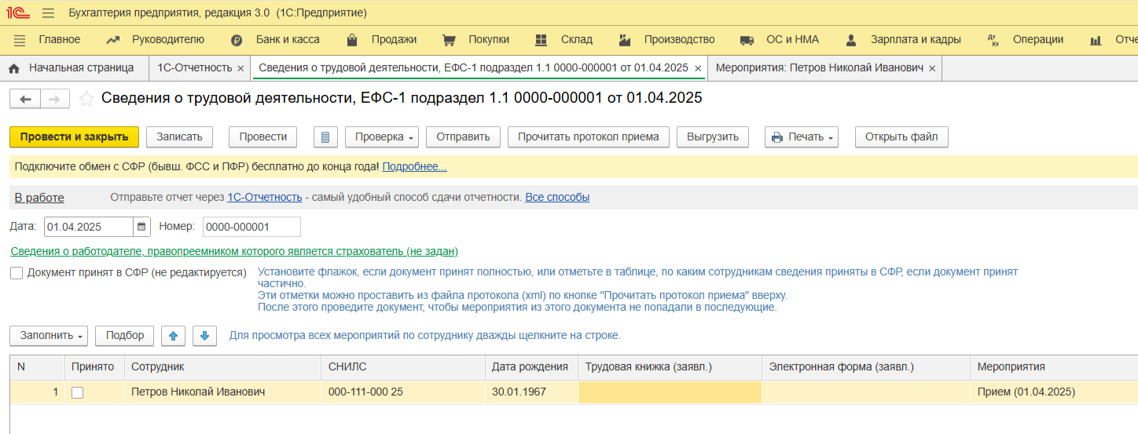Expand the Заполнить dropdown button
The width and height of the screenshot is (1138, 434).
pos(49,336)
